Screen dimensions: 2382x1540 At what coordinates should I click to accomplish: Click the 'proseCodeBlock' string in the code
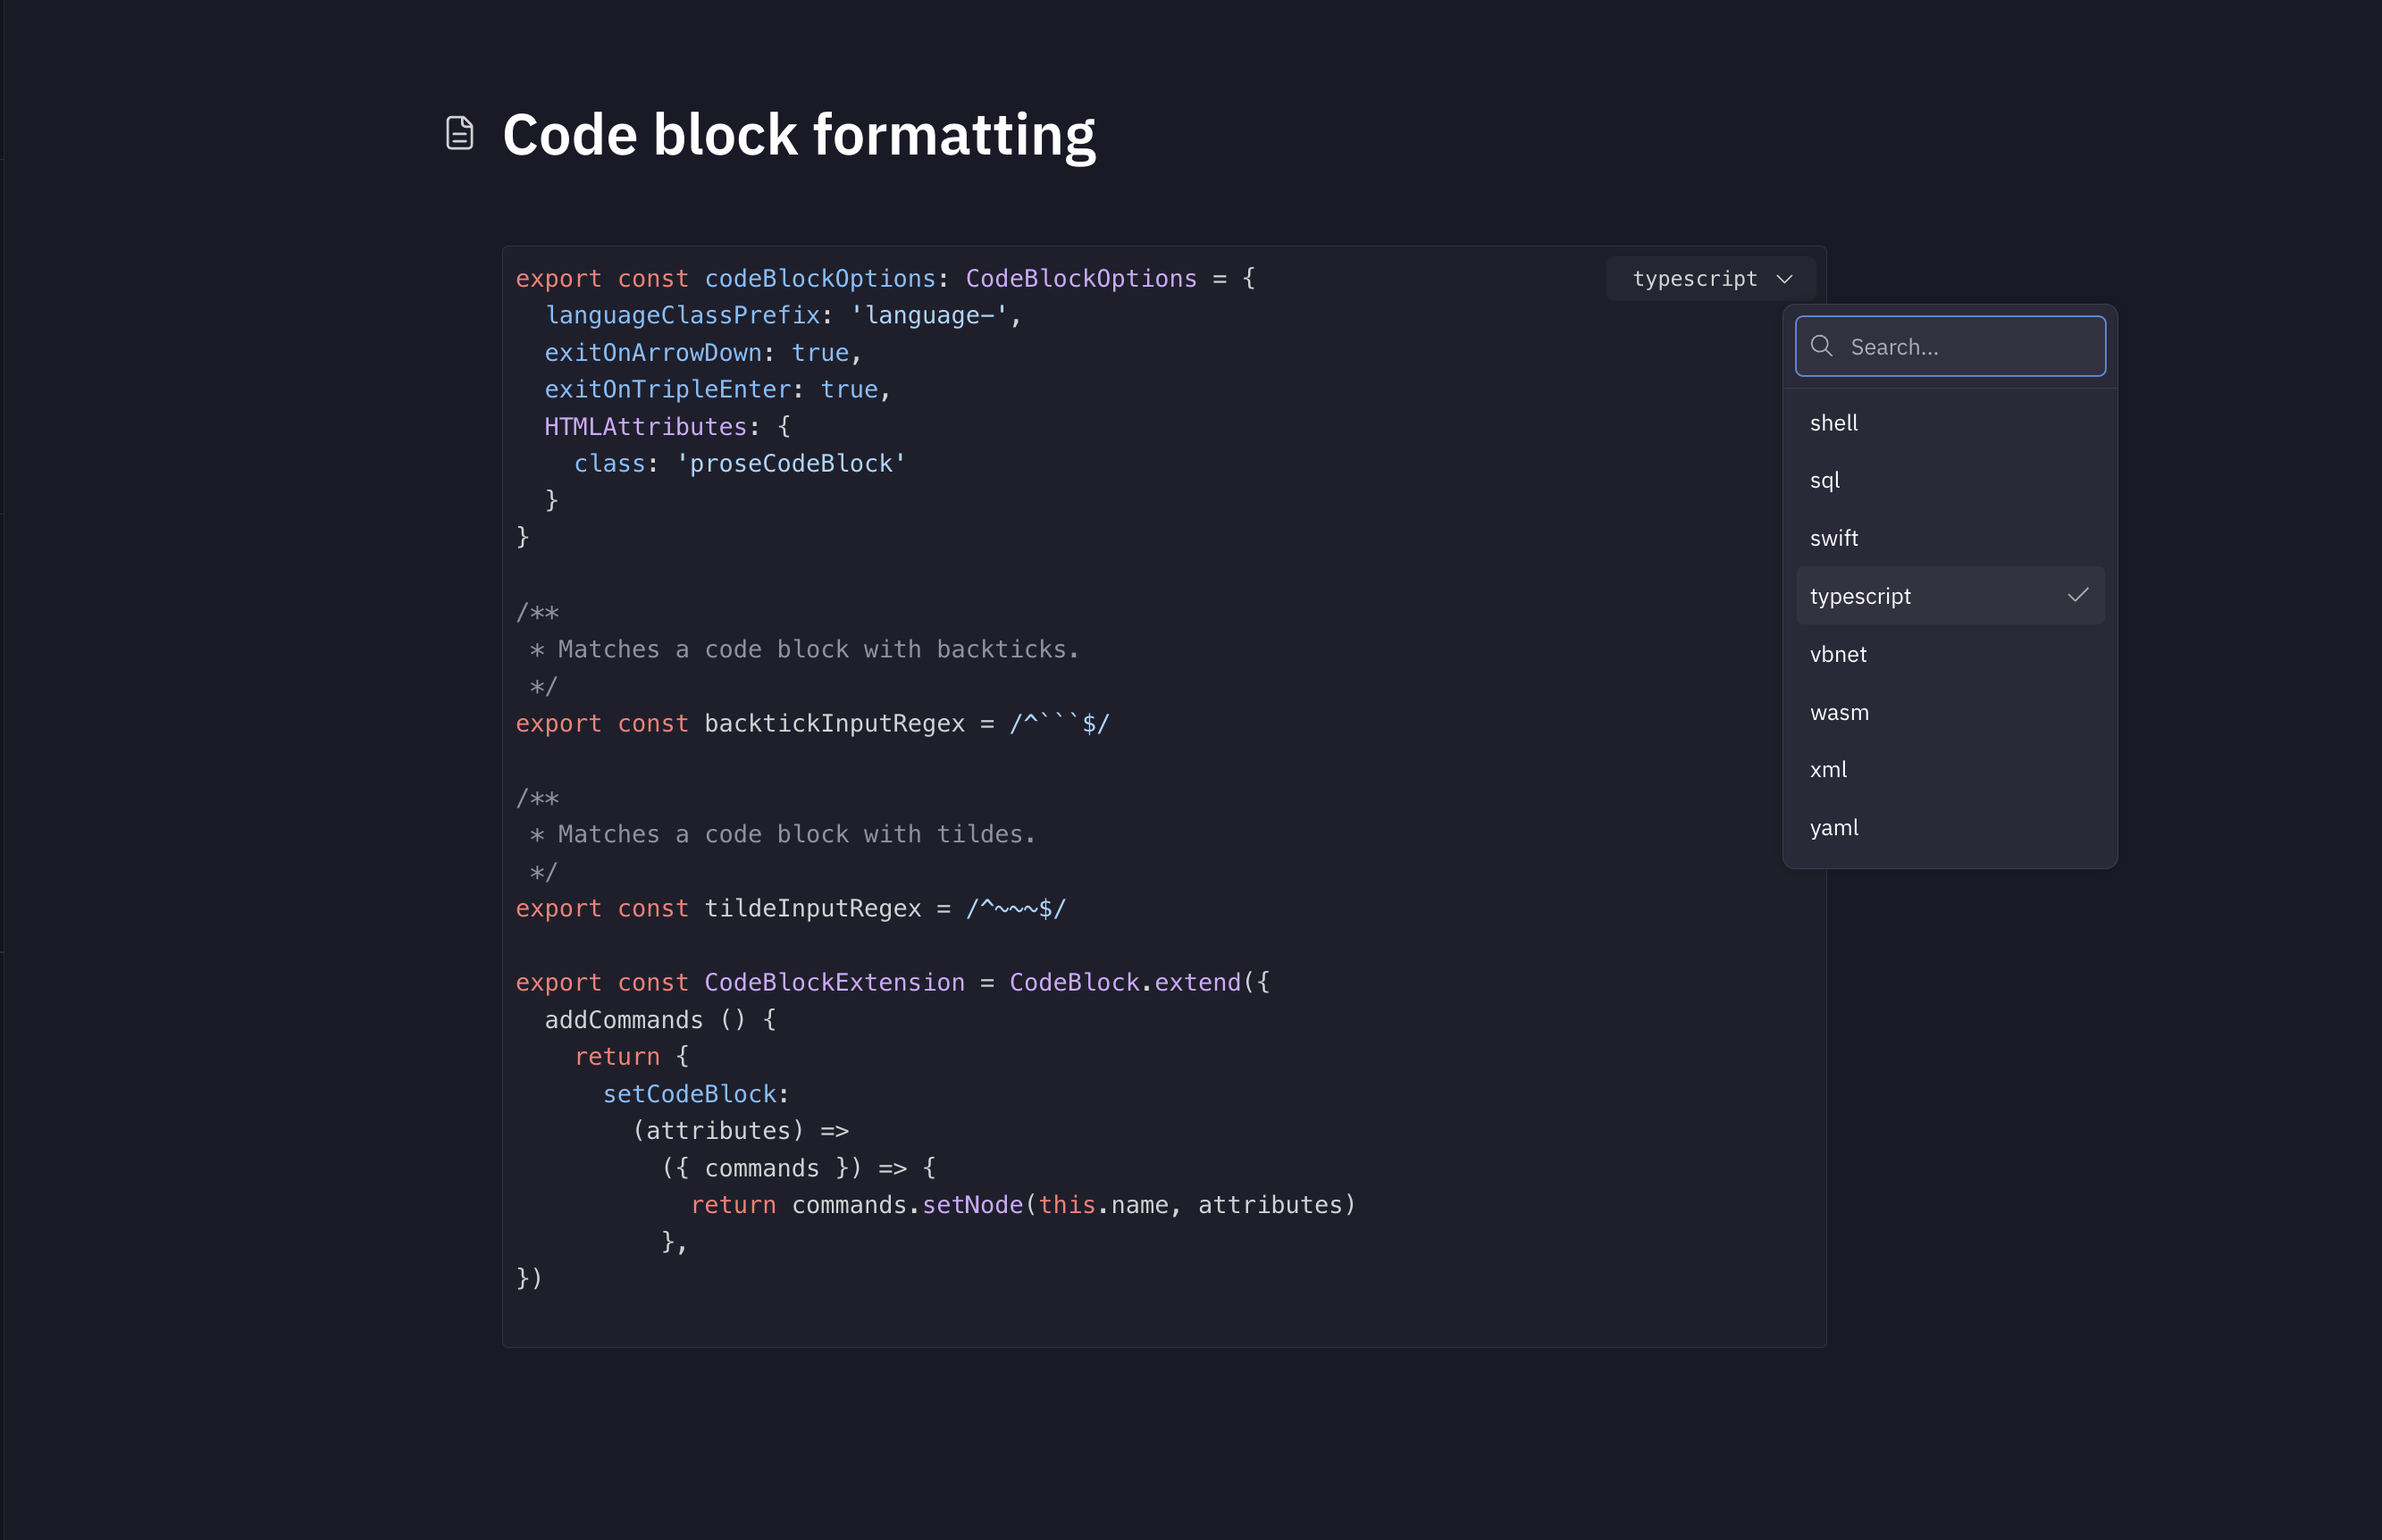791,464
